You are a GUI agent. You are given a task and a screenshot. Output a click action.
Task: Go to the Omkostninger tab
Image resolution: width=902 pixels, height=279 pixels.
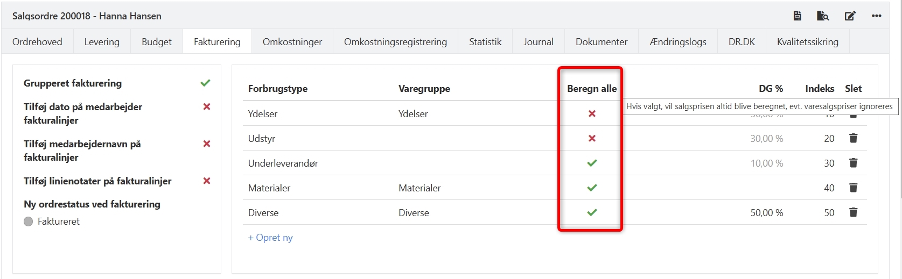[292, 41]
